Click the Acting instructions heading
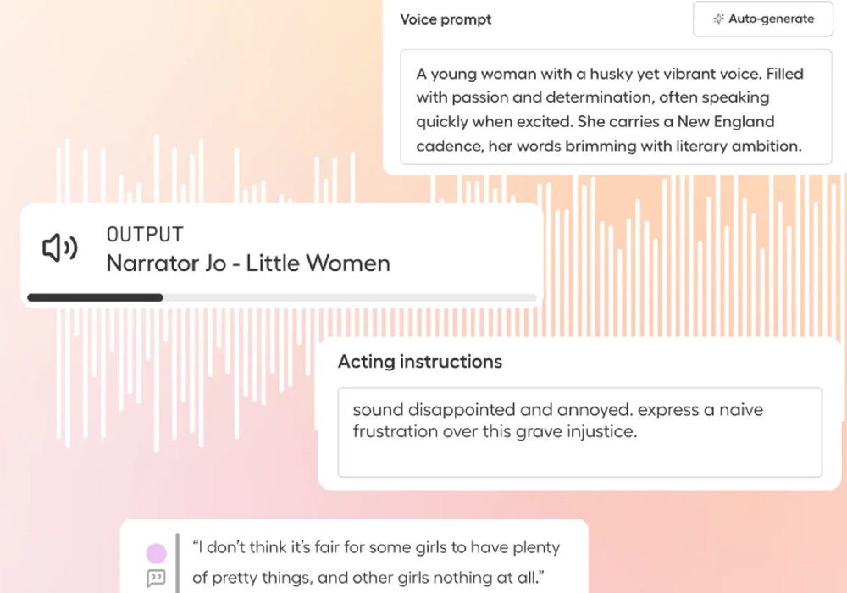This screenshot has width=847, height=593. point(420,362)
